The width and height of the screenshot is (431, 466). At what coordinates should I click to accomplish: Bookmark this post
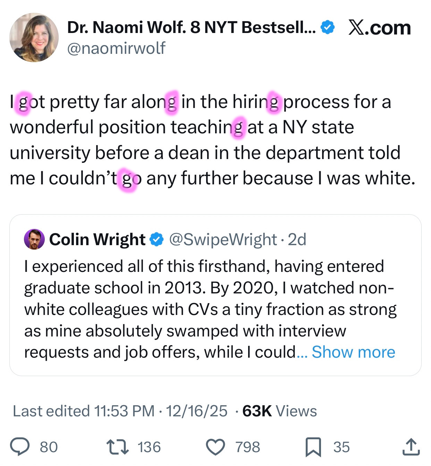[313, 447]
